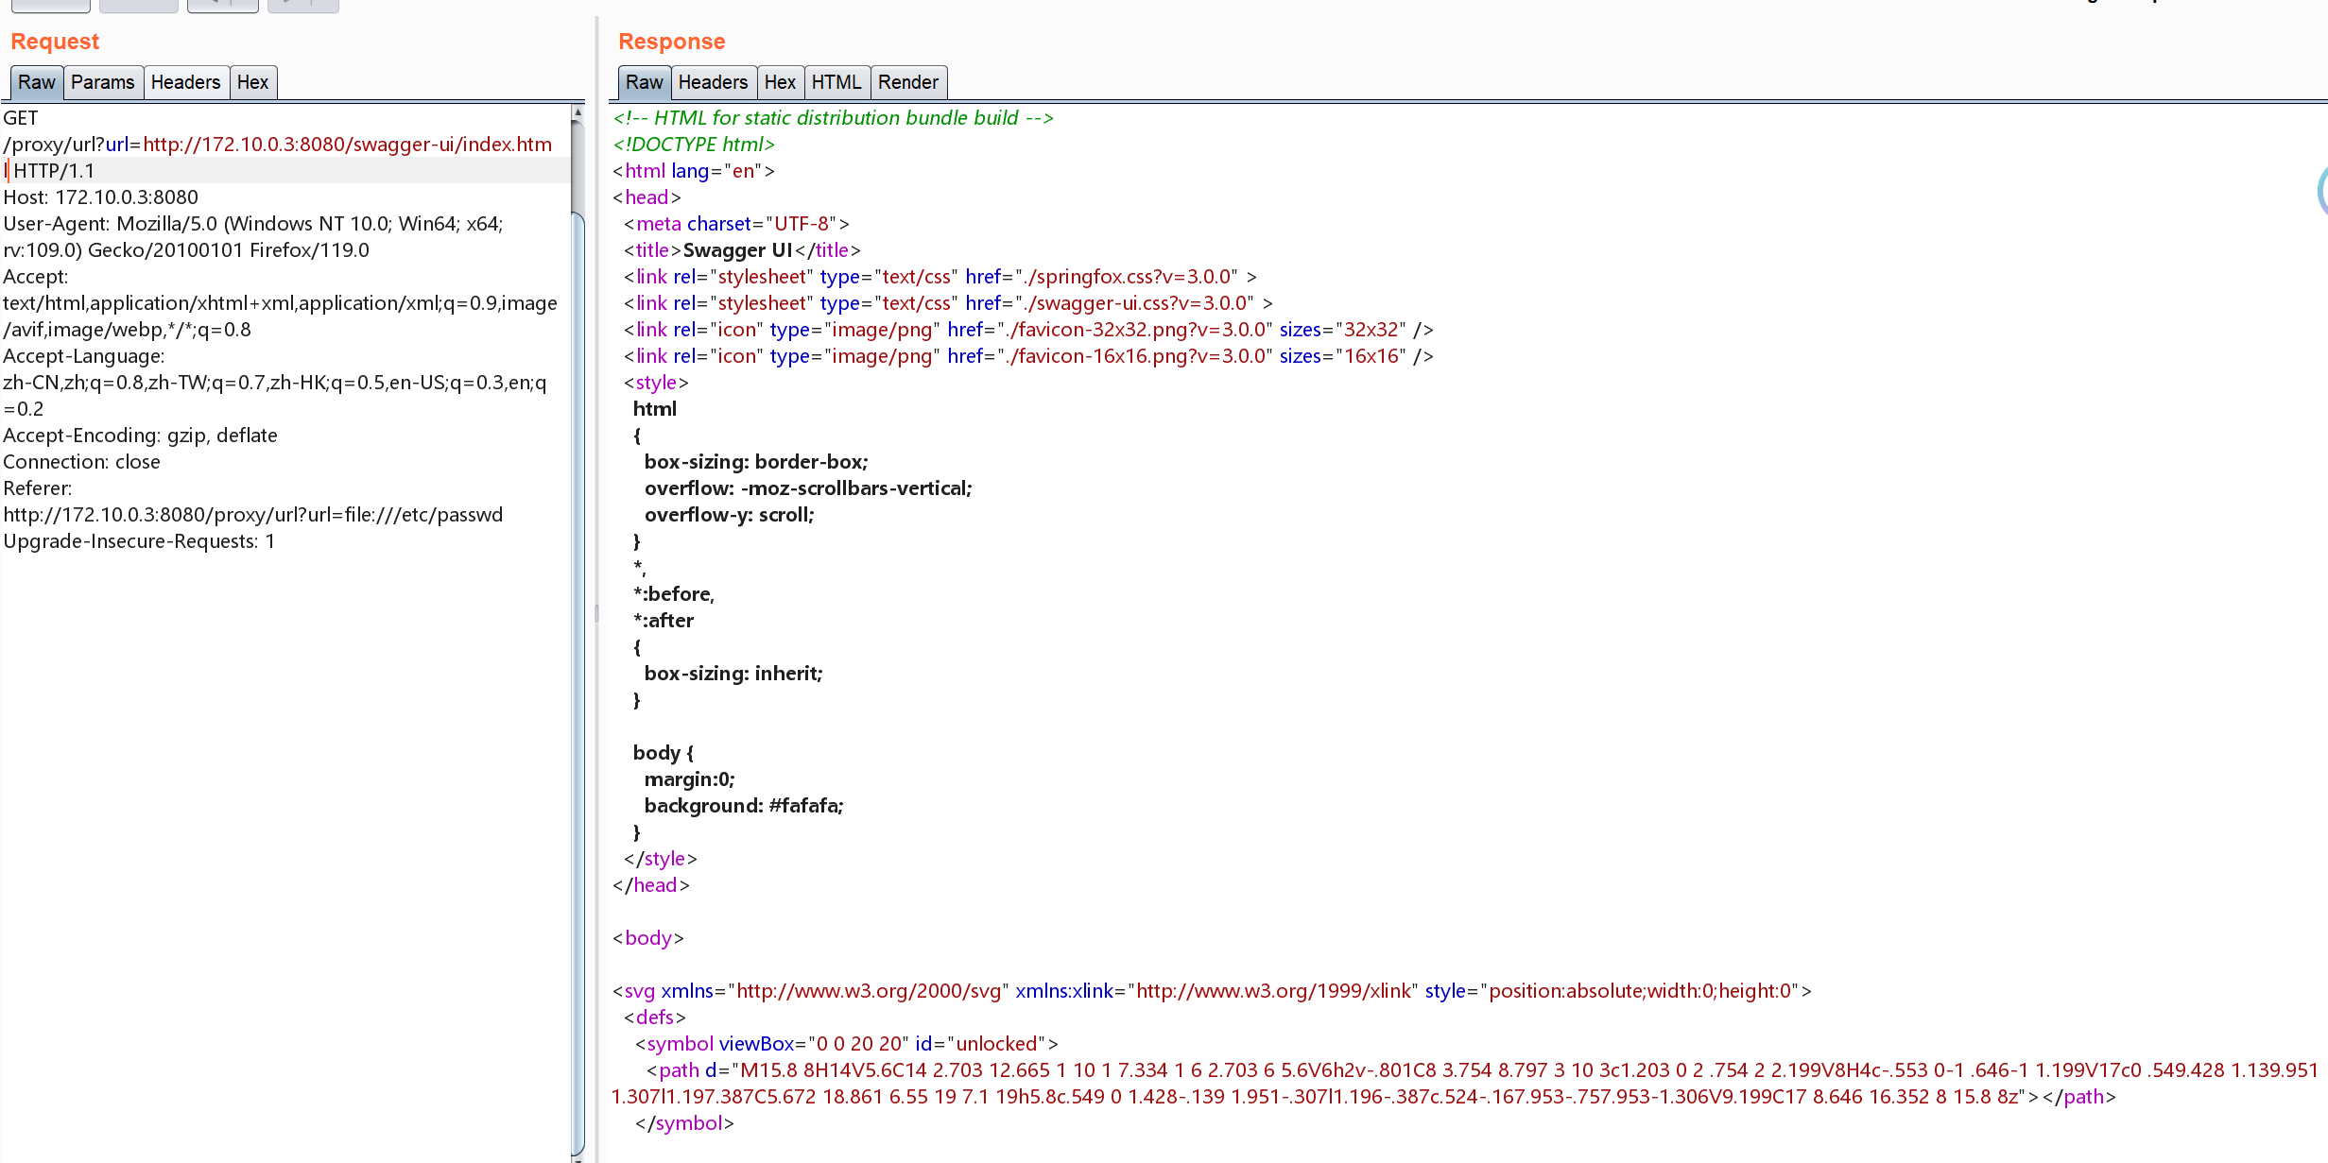Switch to the Request Params tab

click(x=103, y=82)
